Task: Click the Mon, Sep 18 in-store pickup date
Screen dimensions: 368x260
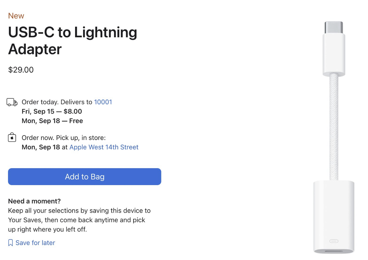Action: 41,147
